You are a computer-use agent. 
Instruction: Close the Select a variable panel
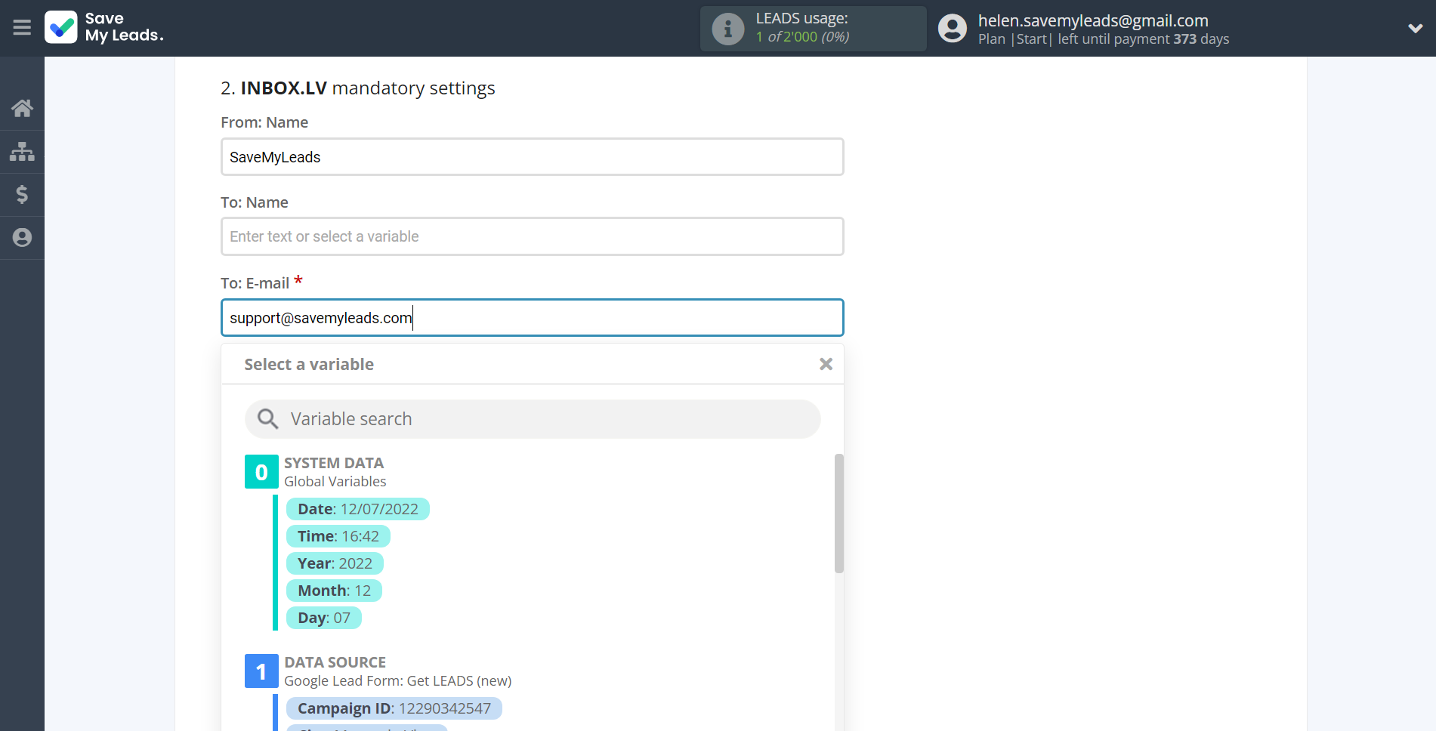tap(826, 364)
